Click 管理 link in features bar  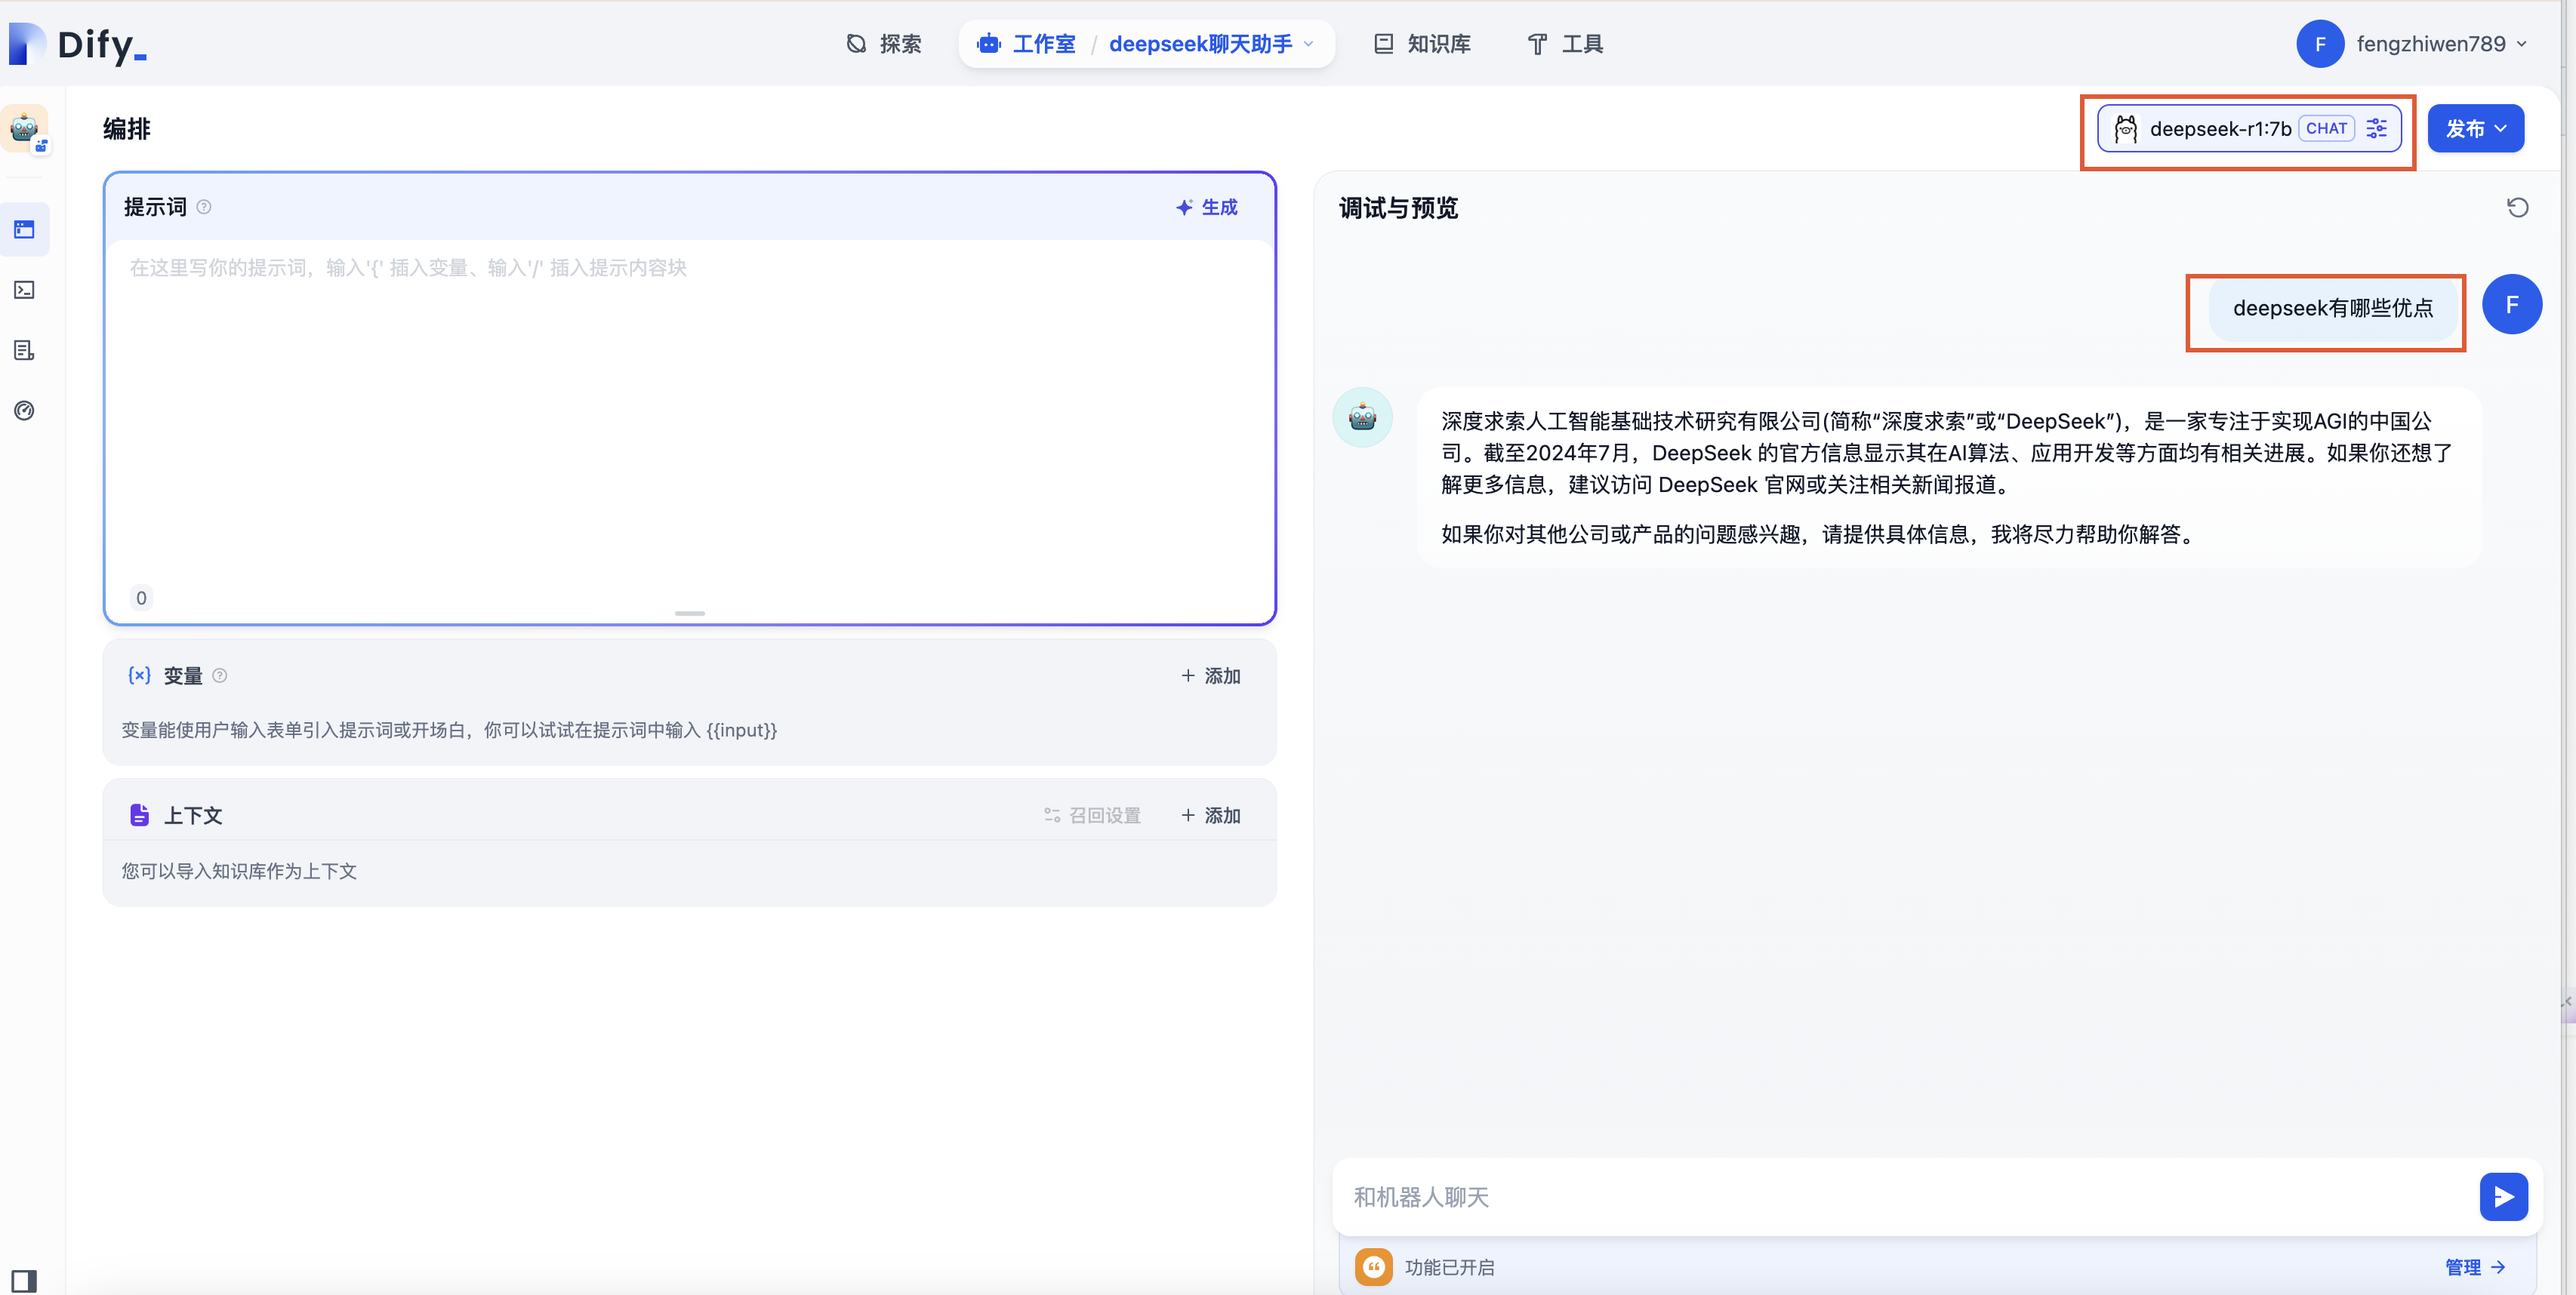2474,1267
